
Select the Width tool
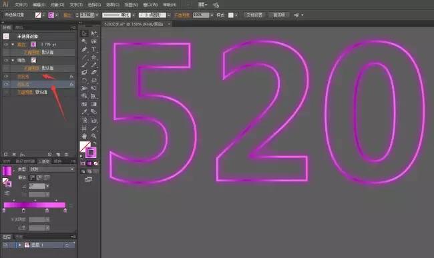click(x=84, y=89)
